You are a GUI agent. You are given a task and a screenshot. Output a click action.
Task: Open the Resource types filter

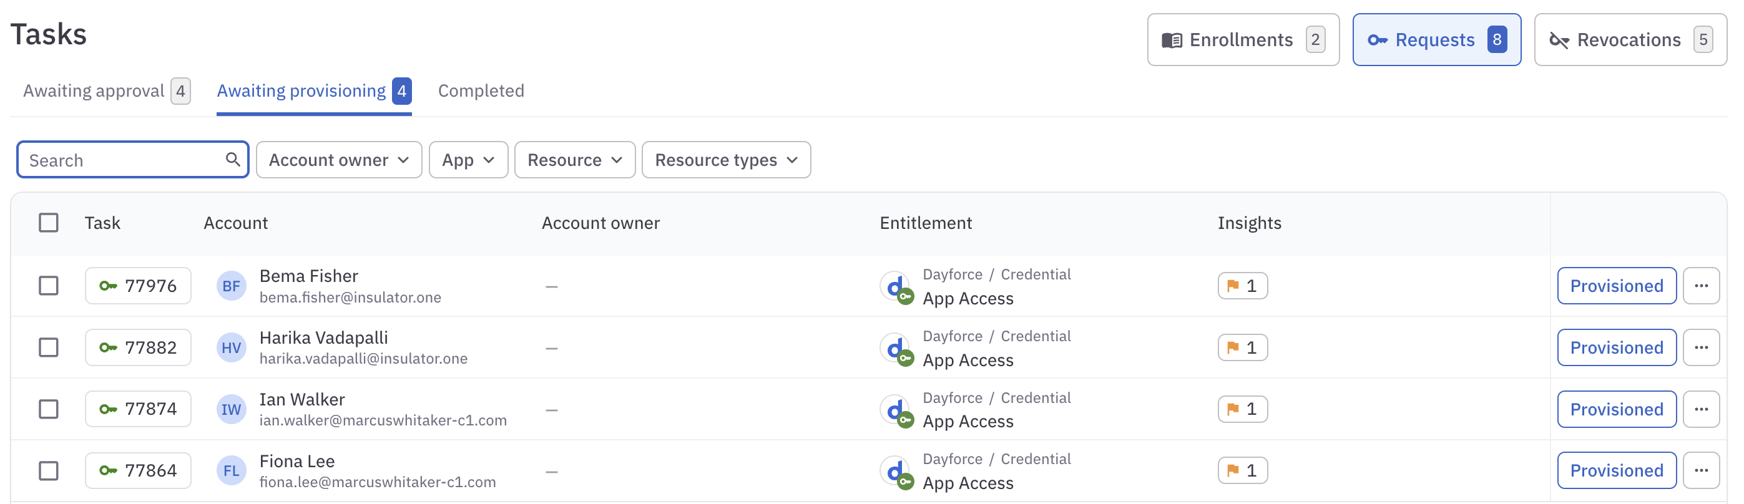726,160
